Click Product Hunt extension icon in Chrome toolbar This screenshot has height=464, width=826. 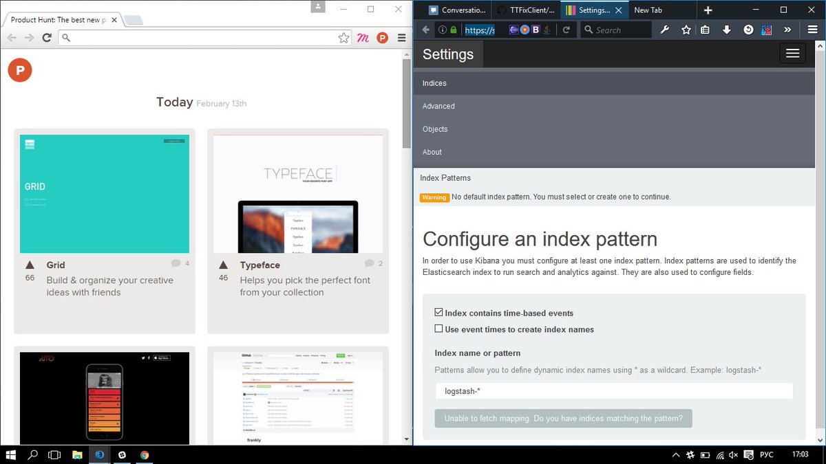382,38
